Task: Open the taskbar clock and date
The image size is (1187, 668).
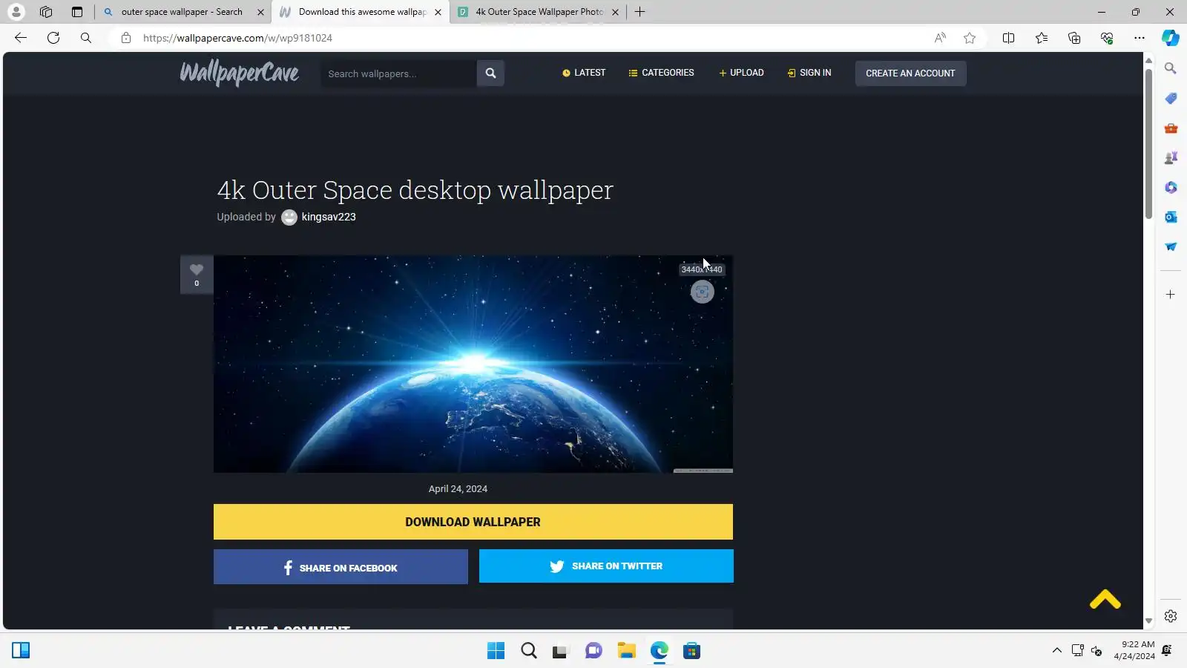Action: pos(1134,650)
